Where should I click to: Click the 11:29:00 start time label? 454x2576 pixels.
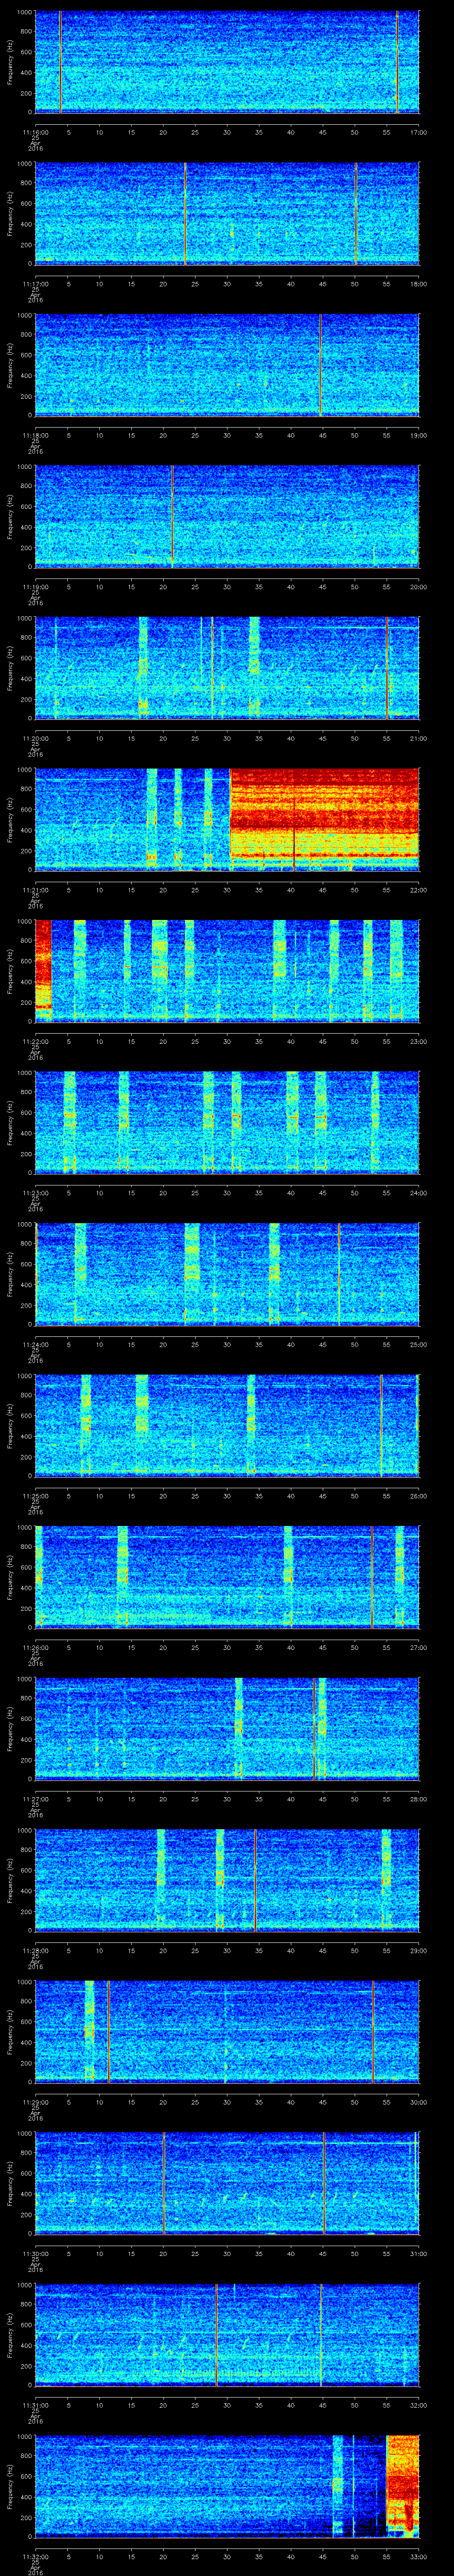point(35,2102)
